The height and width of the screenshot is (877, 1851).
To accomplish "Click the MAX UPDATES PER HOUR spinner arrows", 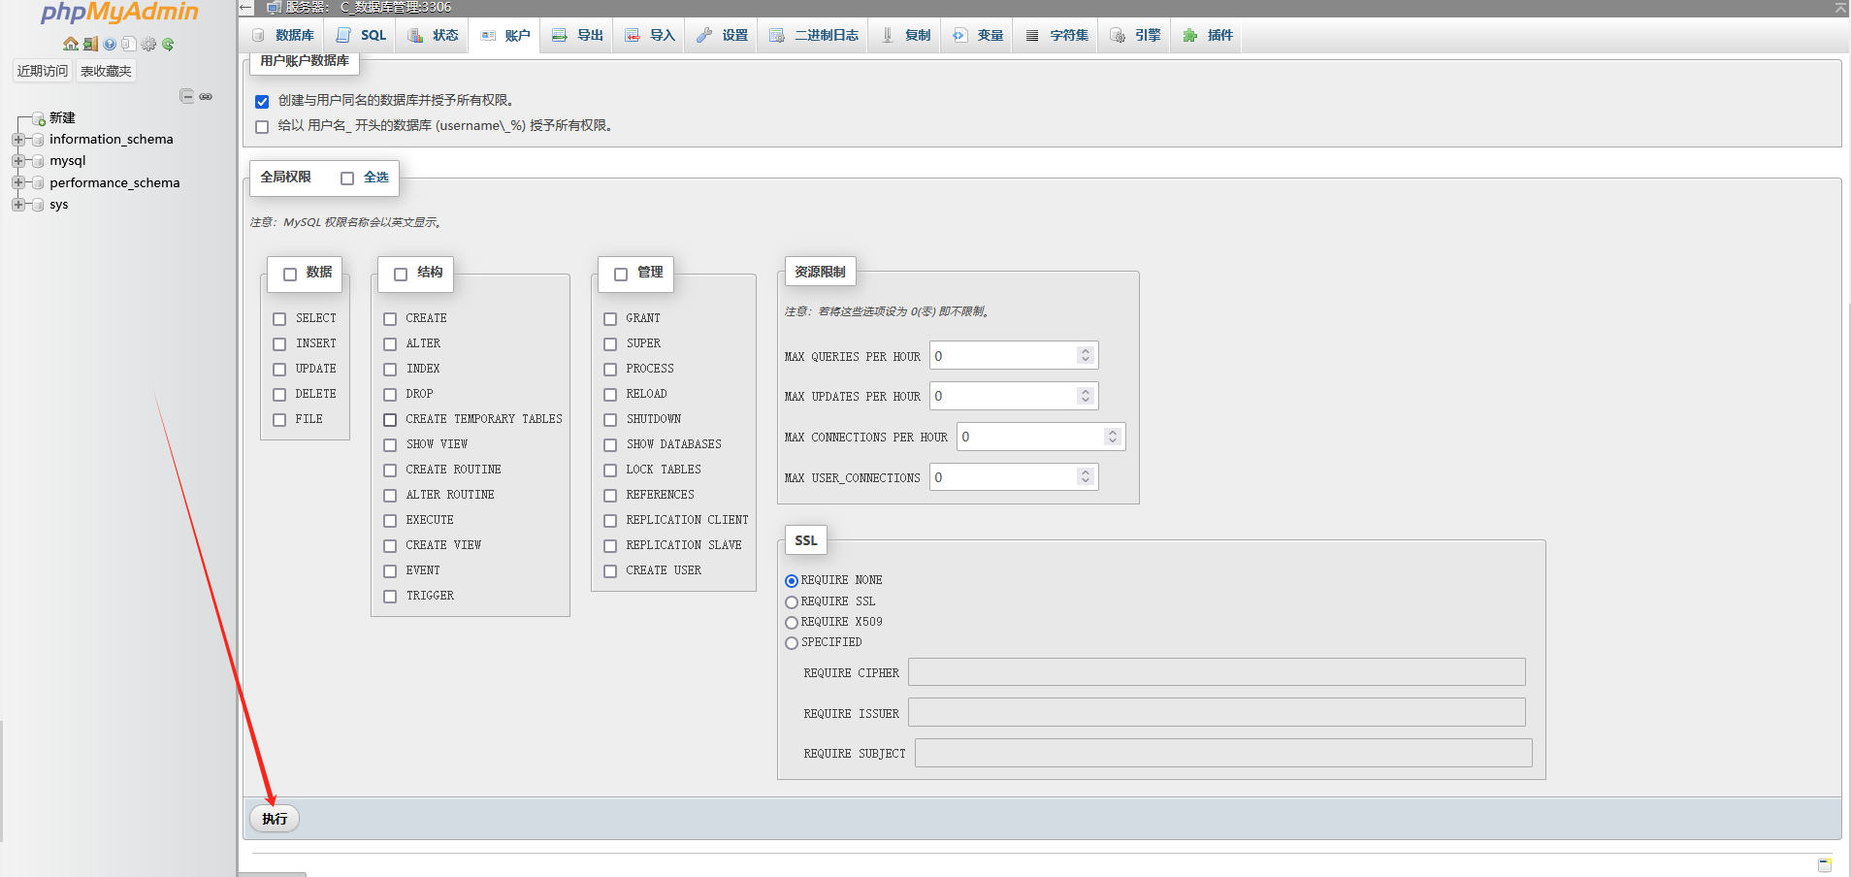I will click(1086, 396).
